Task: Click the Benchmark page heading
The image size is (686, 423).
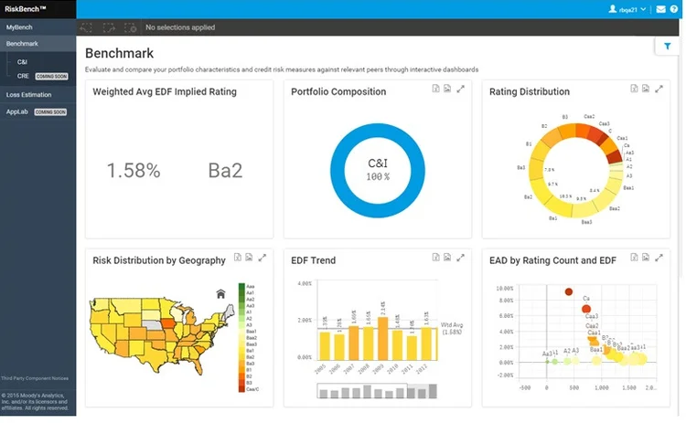Action: (120, 53)
